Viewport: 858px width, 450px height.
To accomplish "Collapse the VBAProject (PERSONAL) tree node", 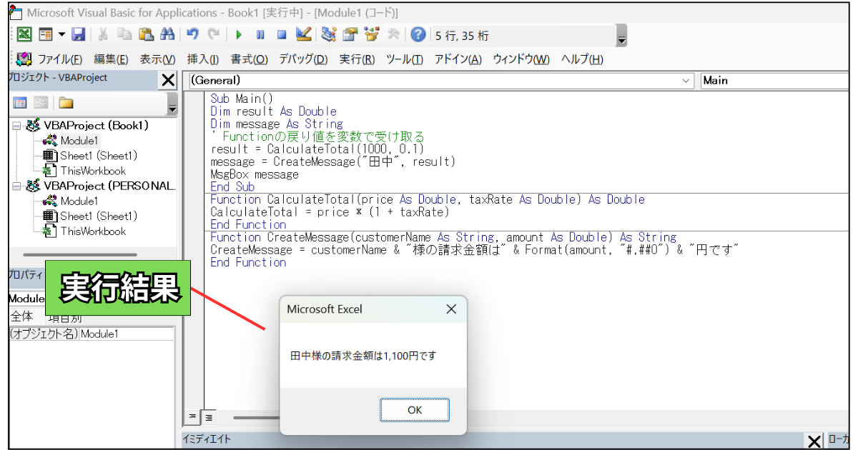I will [16, 186].
